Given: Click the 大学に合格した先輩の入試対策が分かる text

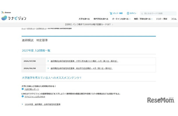Looking at the screenshot, I should pos(39,86).
